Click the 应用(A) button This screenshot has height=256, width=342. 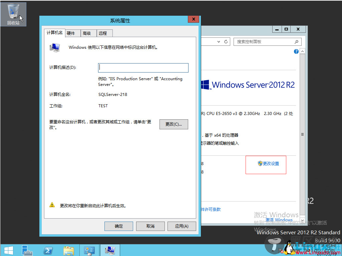(x=182, y=226)
